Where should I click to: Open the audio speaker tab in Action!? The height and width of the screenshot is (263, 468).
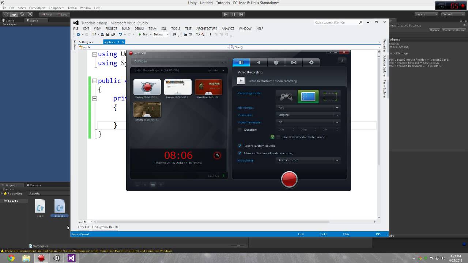[x=258, y=62]
